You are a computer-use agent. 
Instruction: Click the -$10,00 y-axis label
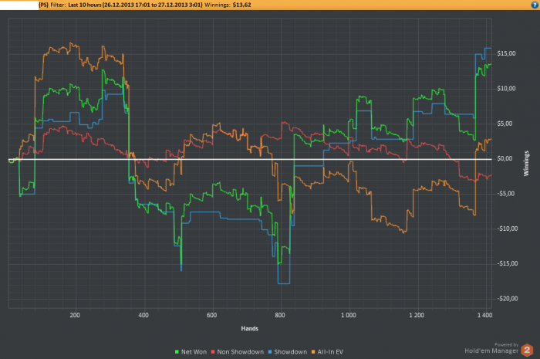(506, 229)
